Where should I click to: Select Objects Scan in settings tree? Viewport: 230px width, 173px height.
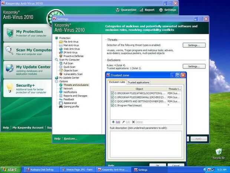[70, 70]
